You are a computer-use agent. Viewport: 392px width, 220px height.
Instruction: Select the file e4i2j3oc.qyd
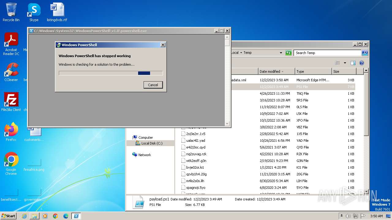click(x=196, y=147)
